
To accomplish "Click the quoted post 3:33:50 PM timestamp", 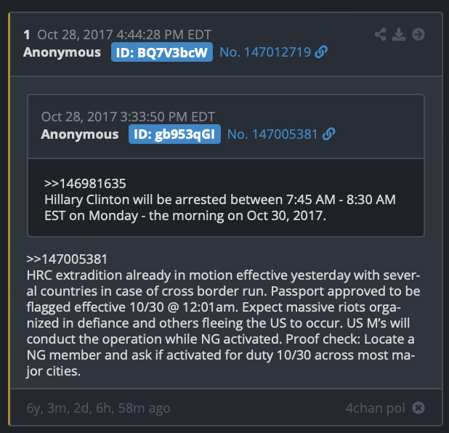I will (x=128, y=117).
